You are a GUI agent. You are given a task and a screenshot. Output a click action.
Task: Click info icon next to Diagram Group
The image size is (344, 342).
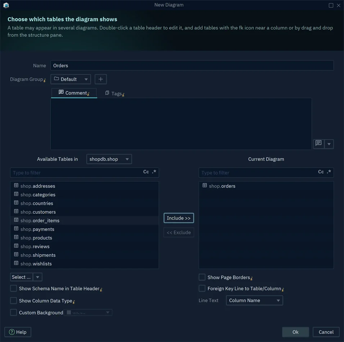tap(45, 81)
